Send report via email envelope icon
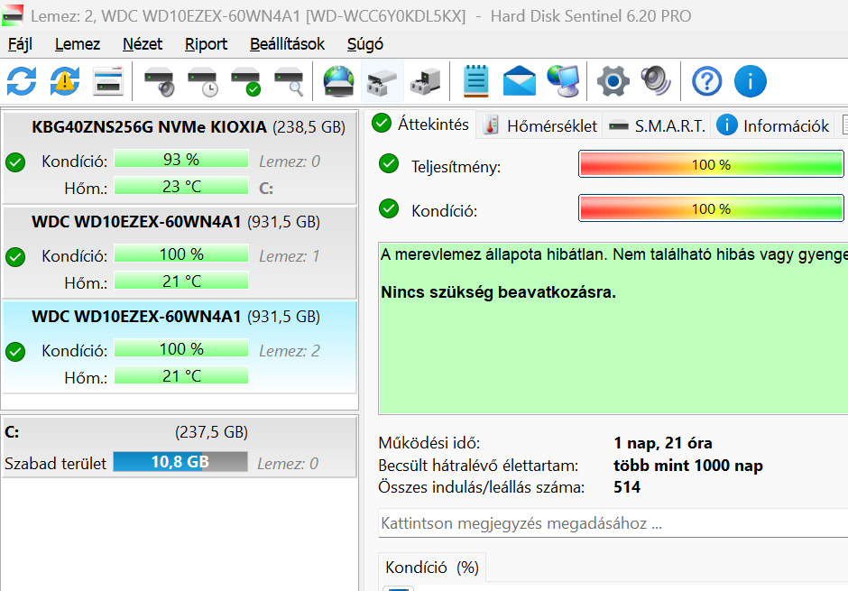The height and width of the screenshot is (591, 848). 520,81
